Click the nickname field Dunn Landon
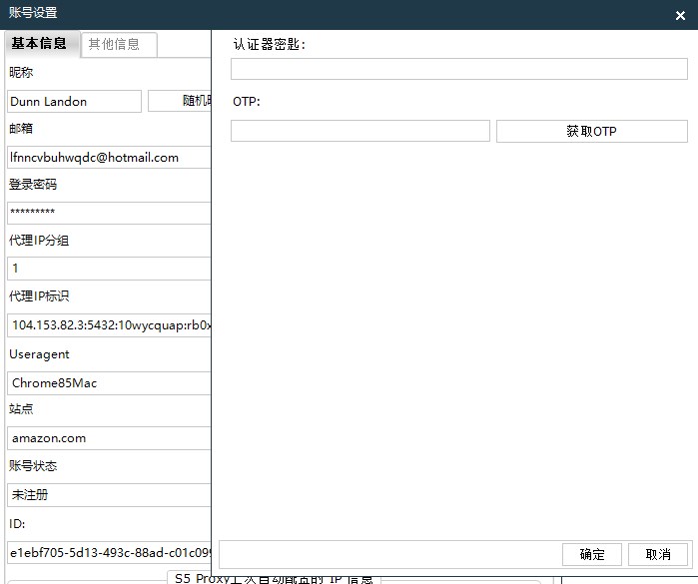Image resolution: width=698 pixels, height=584 pixels. pyautogui.click(x=74, y=102)
